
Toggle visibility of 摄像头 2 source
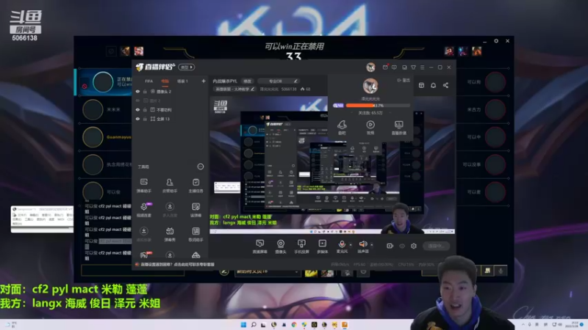(137, 91)
